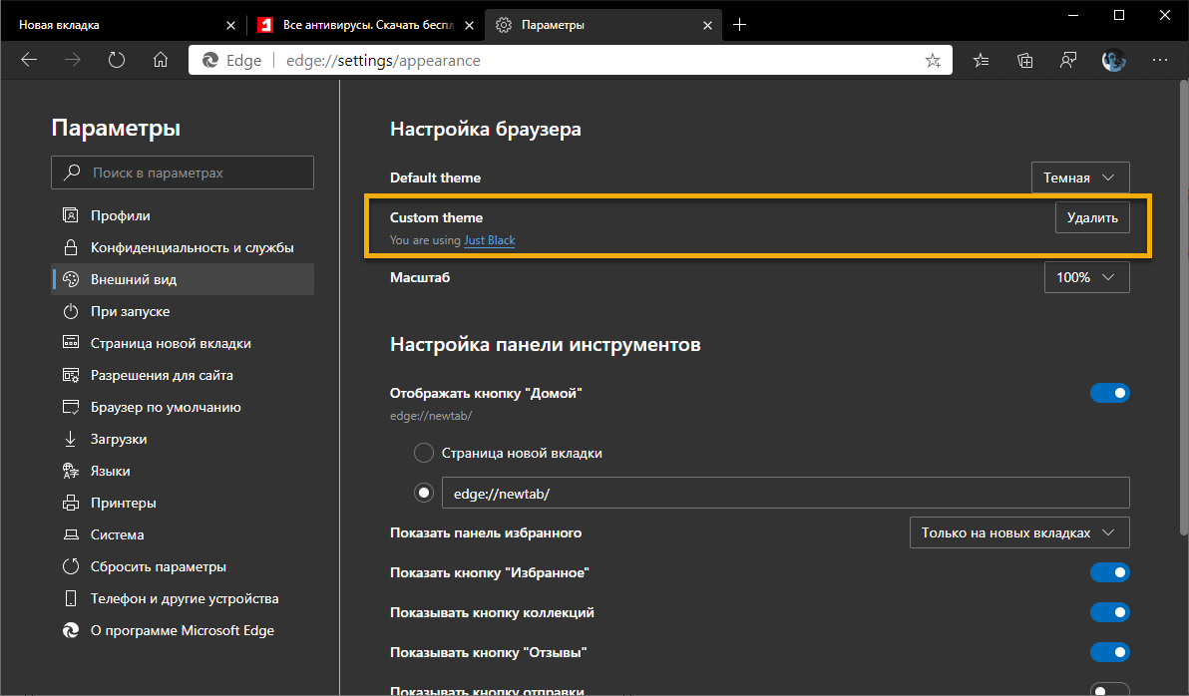Open the Показать панель избранного dropdown
The image size is (1189, 696).
coord(1018,532)
